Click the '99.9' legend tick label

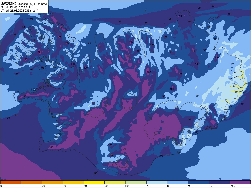coord(232,186)
